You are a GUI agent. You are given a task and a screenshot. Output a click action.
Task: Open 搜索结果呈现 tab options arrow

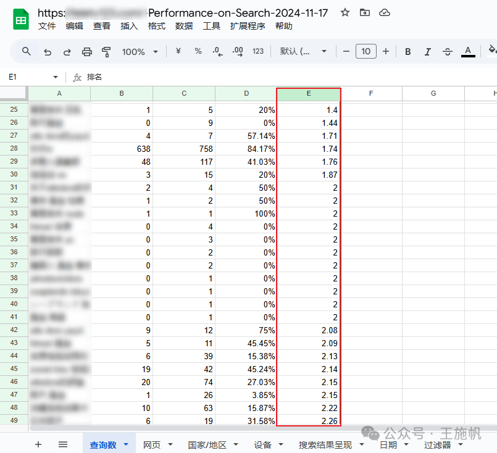(362, 444)
